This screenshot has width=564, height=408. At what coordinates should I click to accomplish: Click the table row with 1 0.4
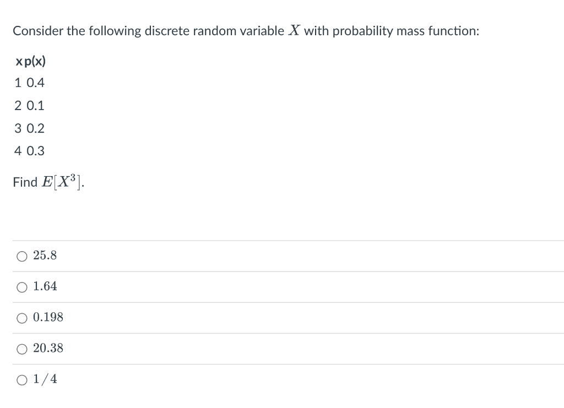(x=30, y=83)
